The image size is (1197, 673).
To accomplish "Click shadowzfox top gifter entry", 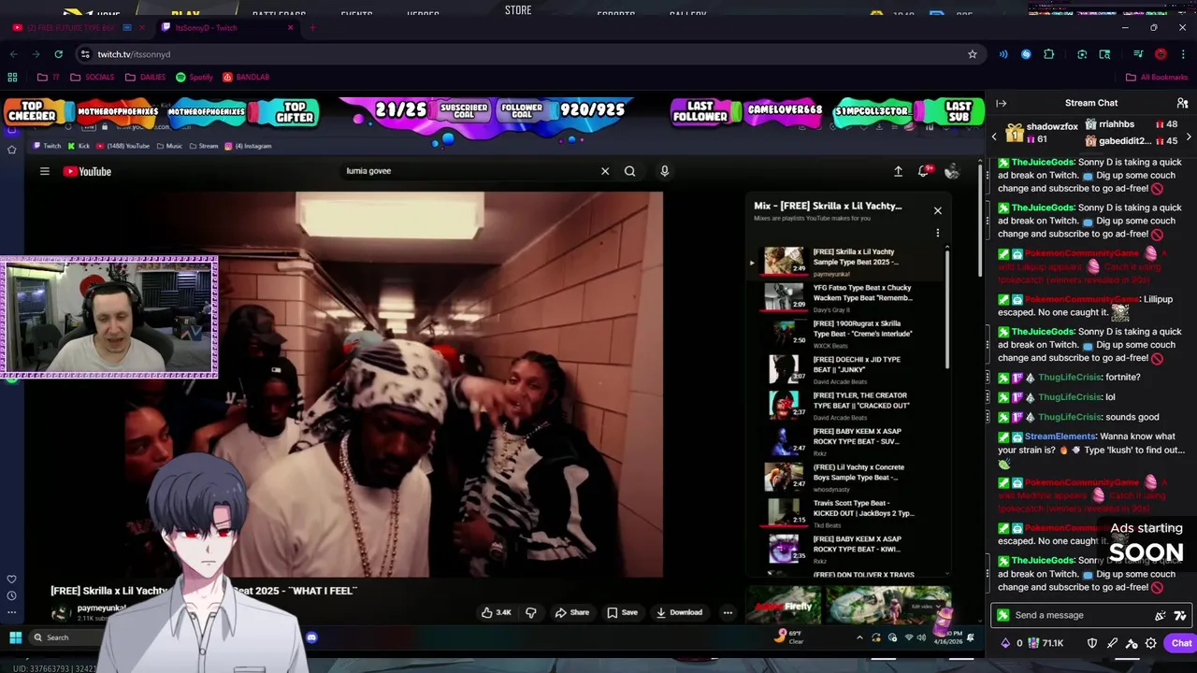I will click(x=1040, y=132).
